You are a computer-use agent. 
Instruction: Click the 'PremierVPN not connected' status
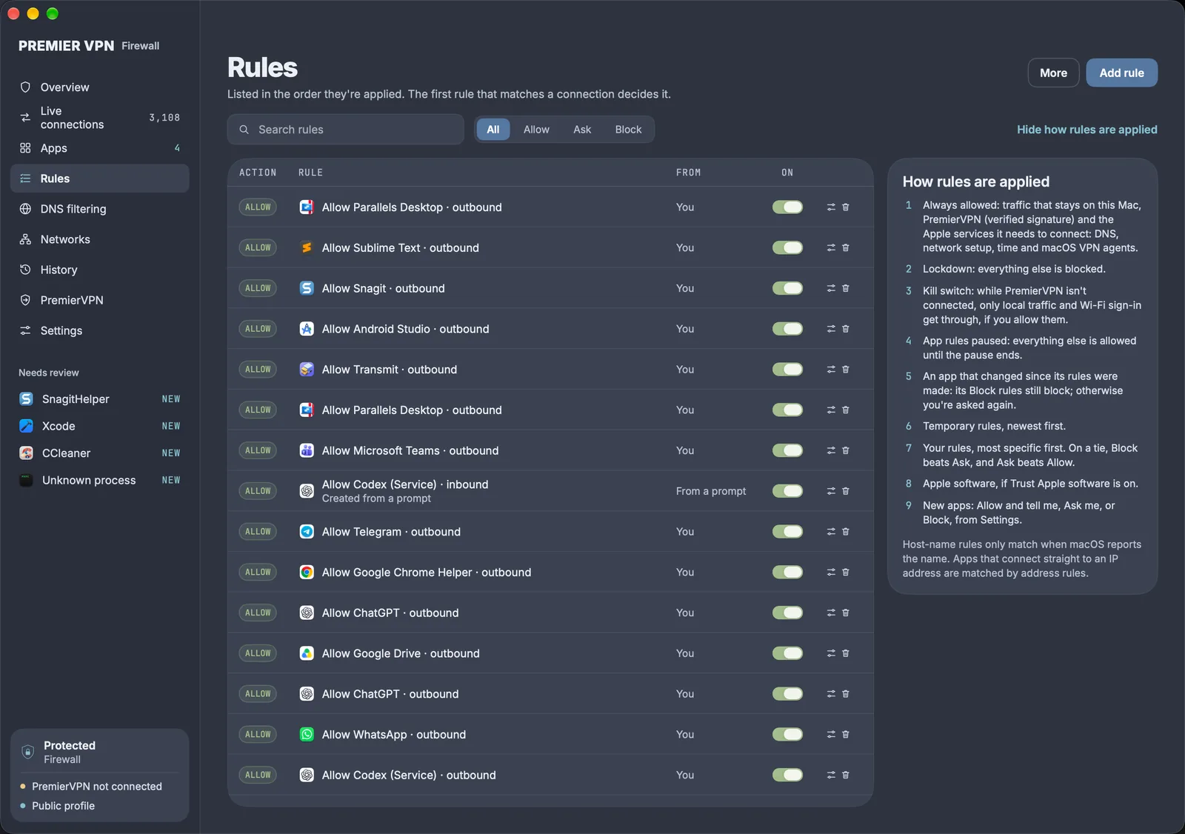[97, 787]
